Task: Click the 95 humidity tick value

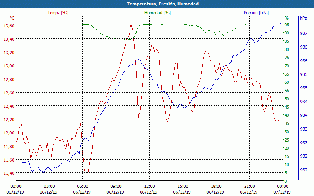Action: [x=287, y=25]
